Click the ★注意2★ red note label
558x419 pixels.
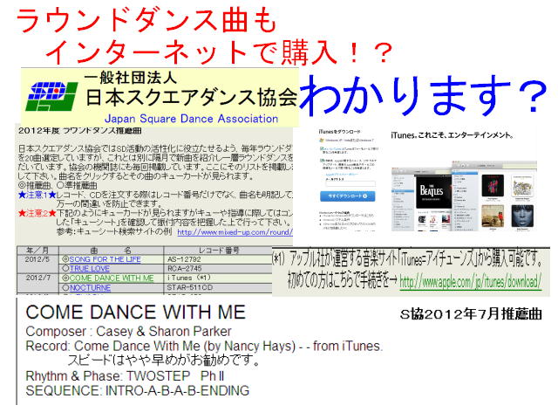click(37, 213)
